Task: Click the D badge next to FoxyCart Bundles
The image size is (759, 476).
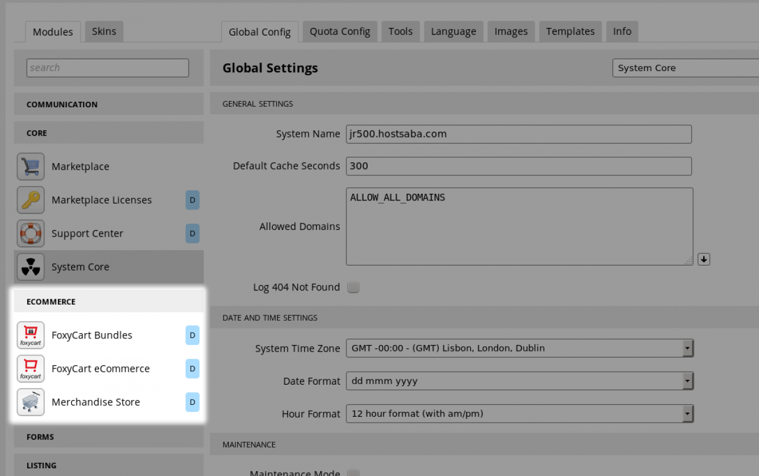Action: point(192,335)
